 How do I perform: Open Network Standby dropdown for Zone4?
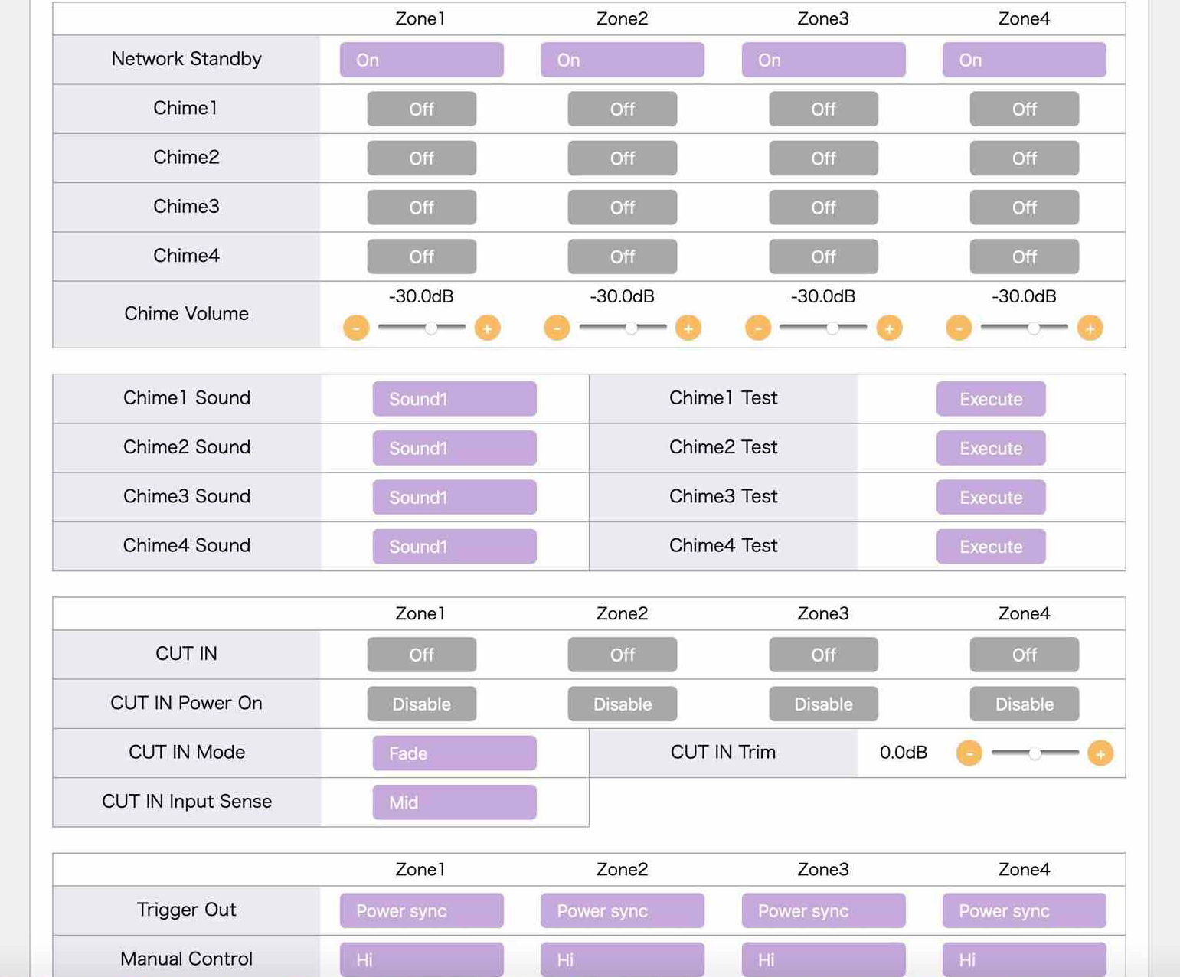[x=1025, y=60]
